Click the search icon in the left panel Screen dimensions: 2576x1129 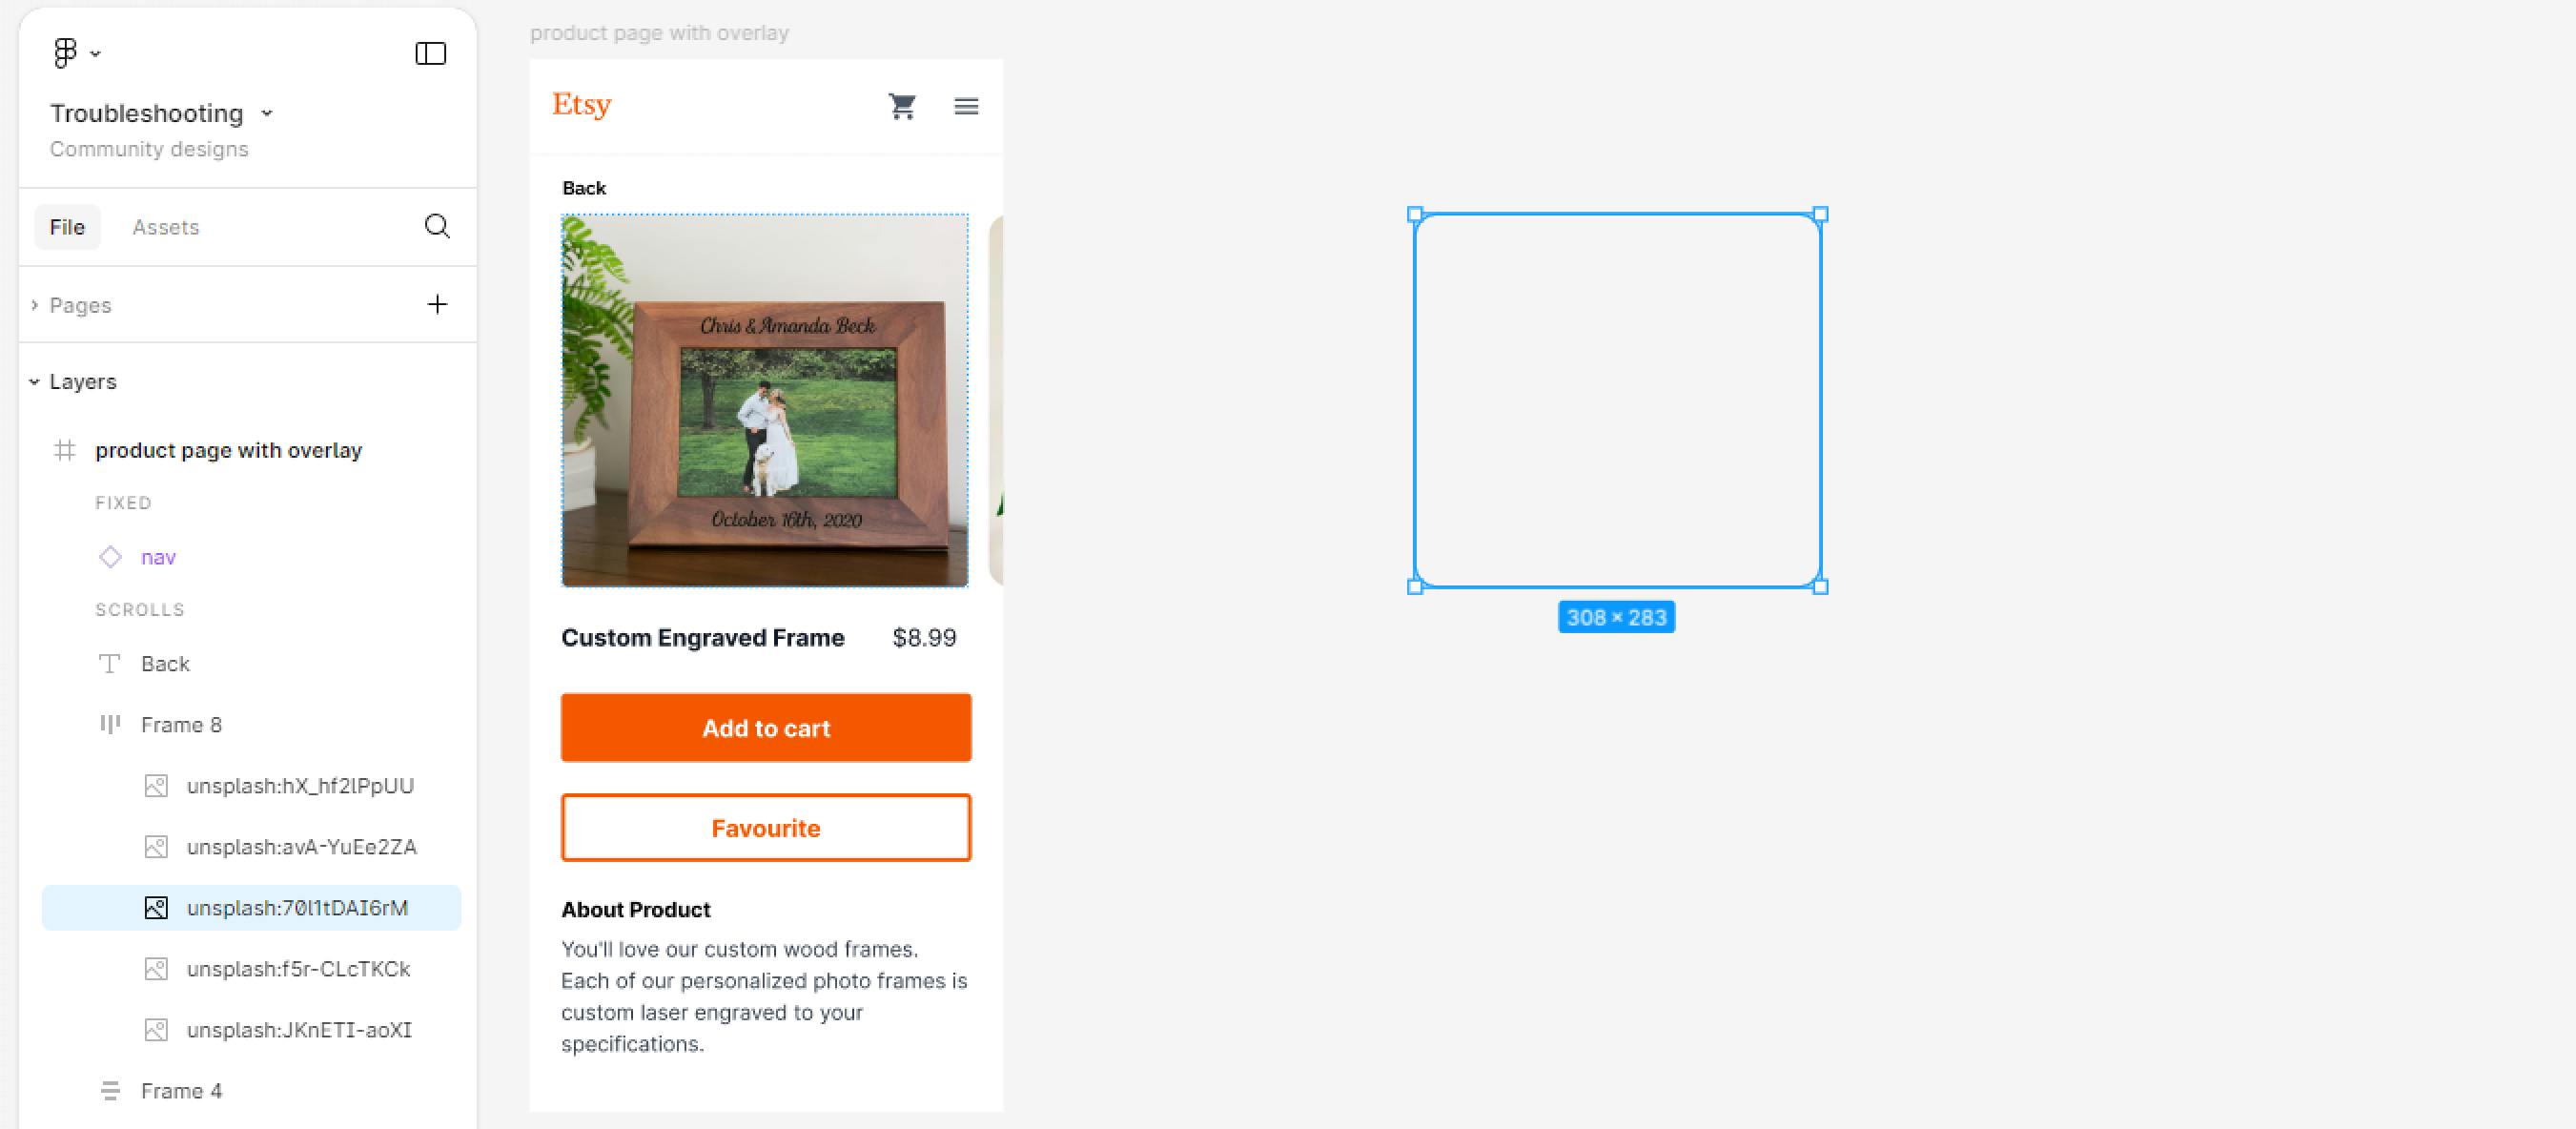point(437,226)
